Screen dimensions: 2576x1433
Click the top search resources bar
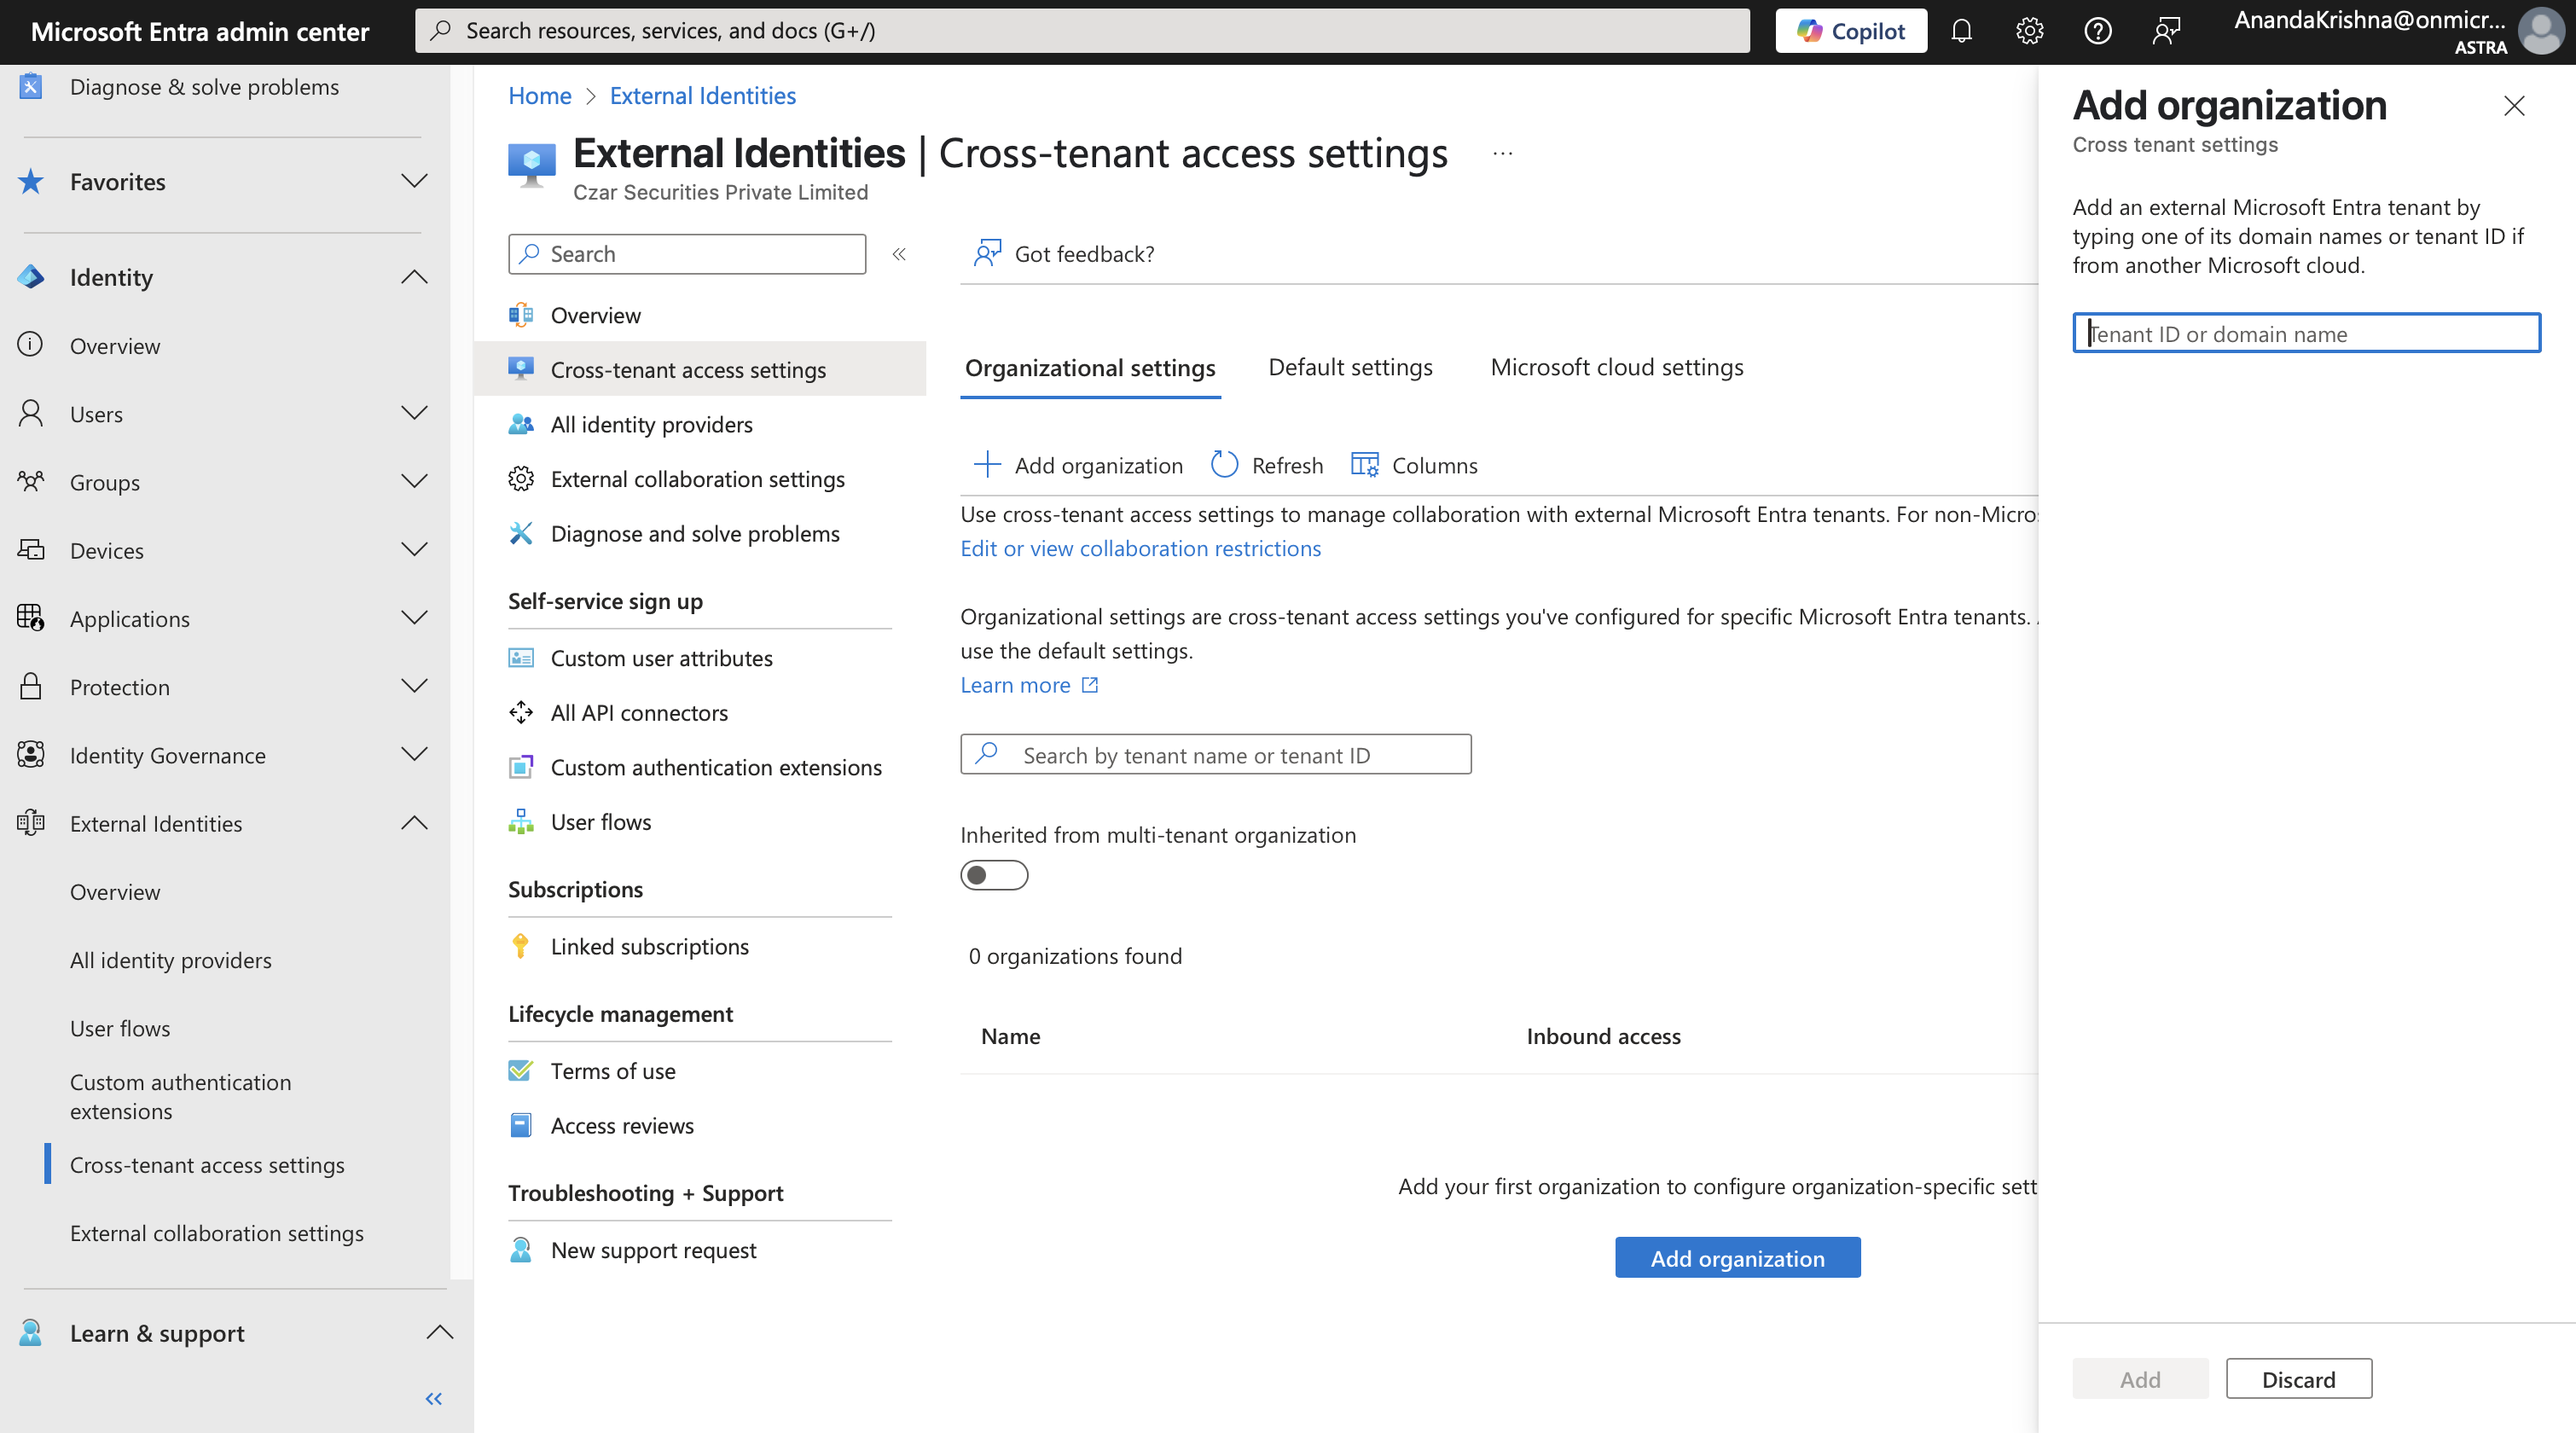[1083, 31]
